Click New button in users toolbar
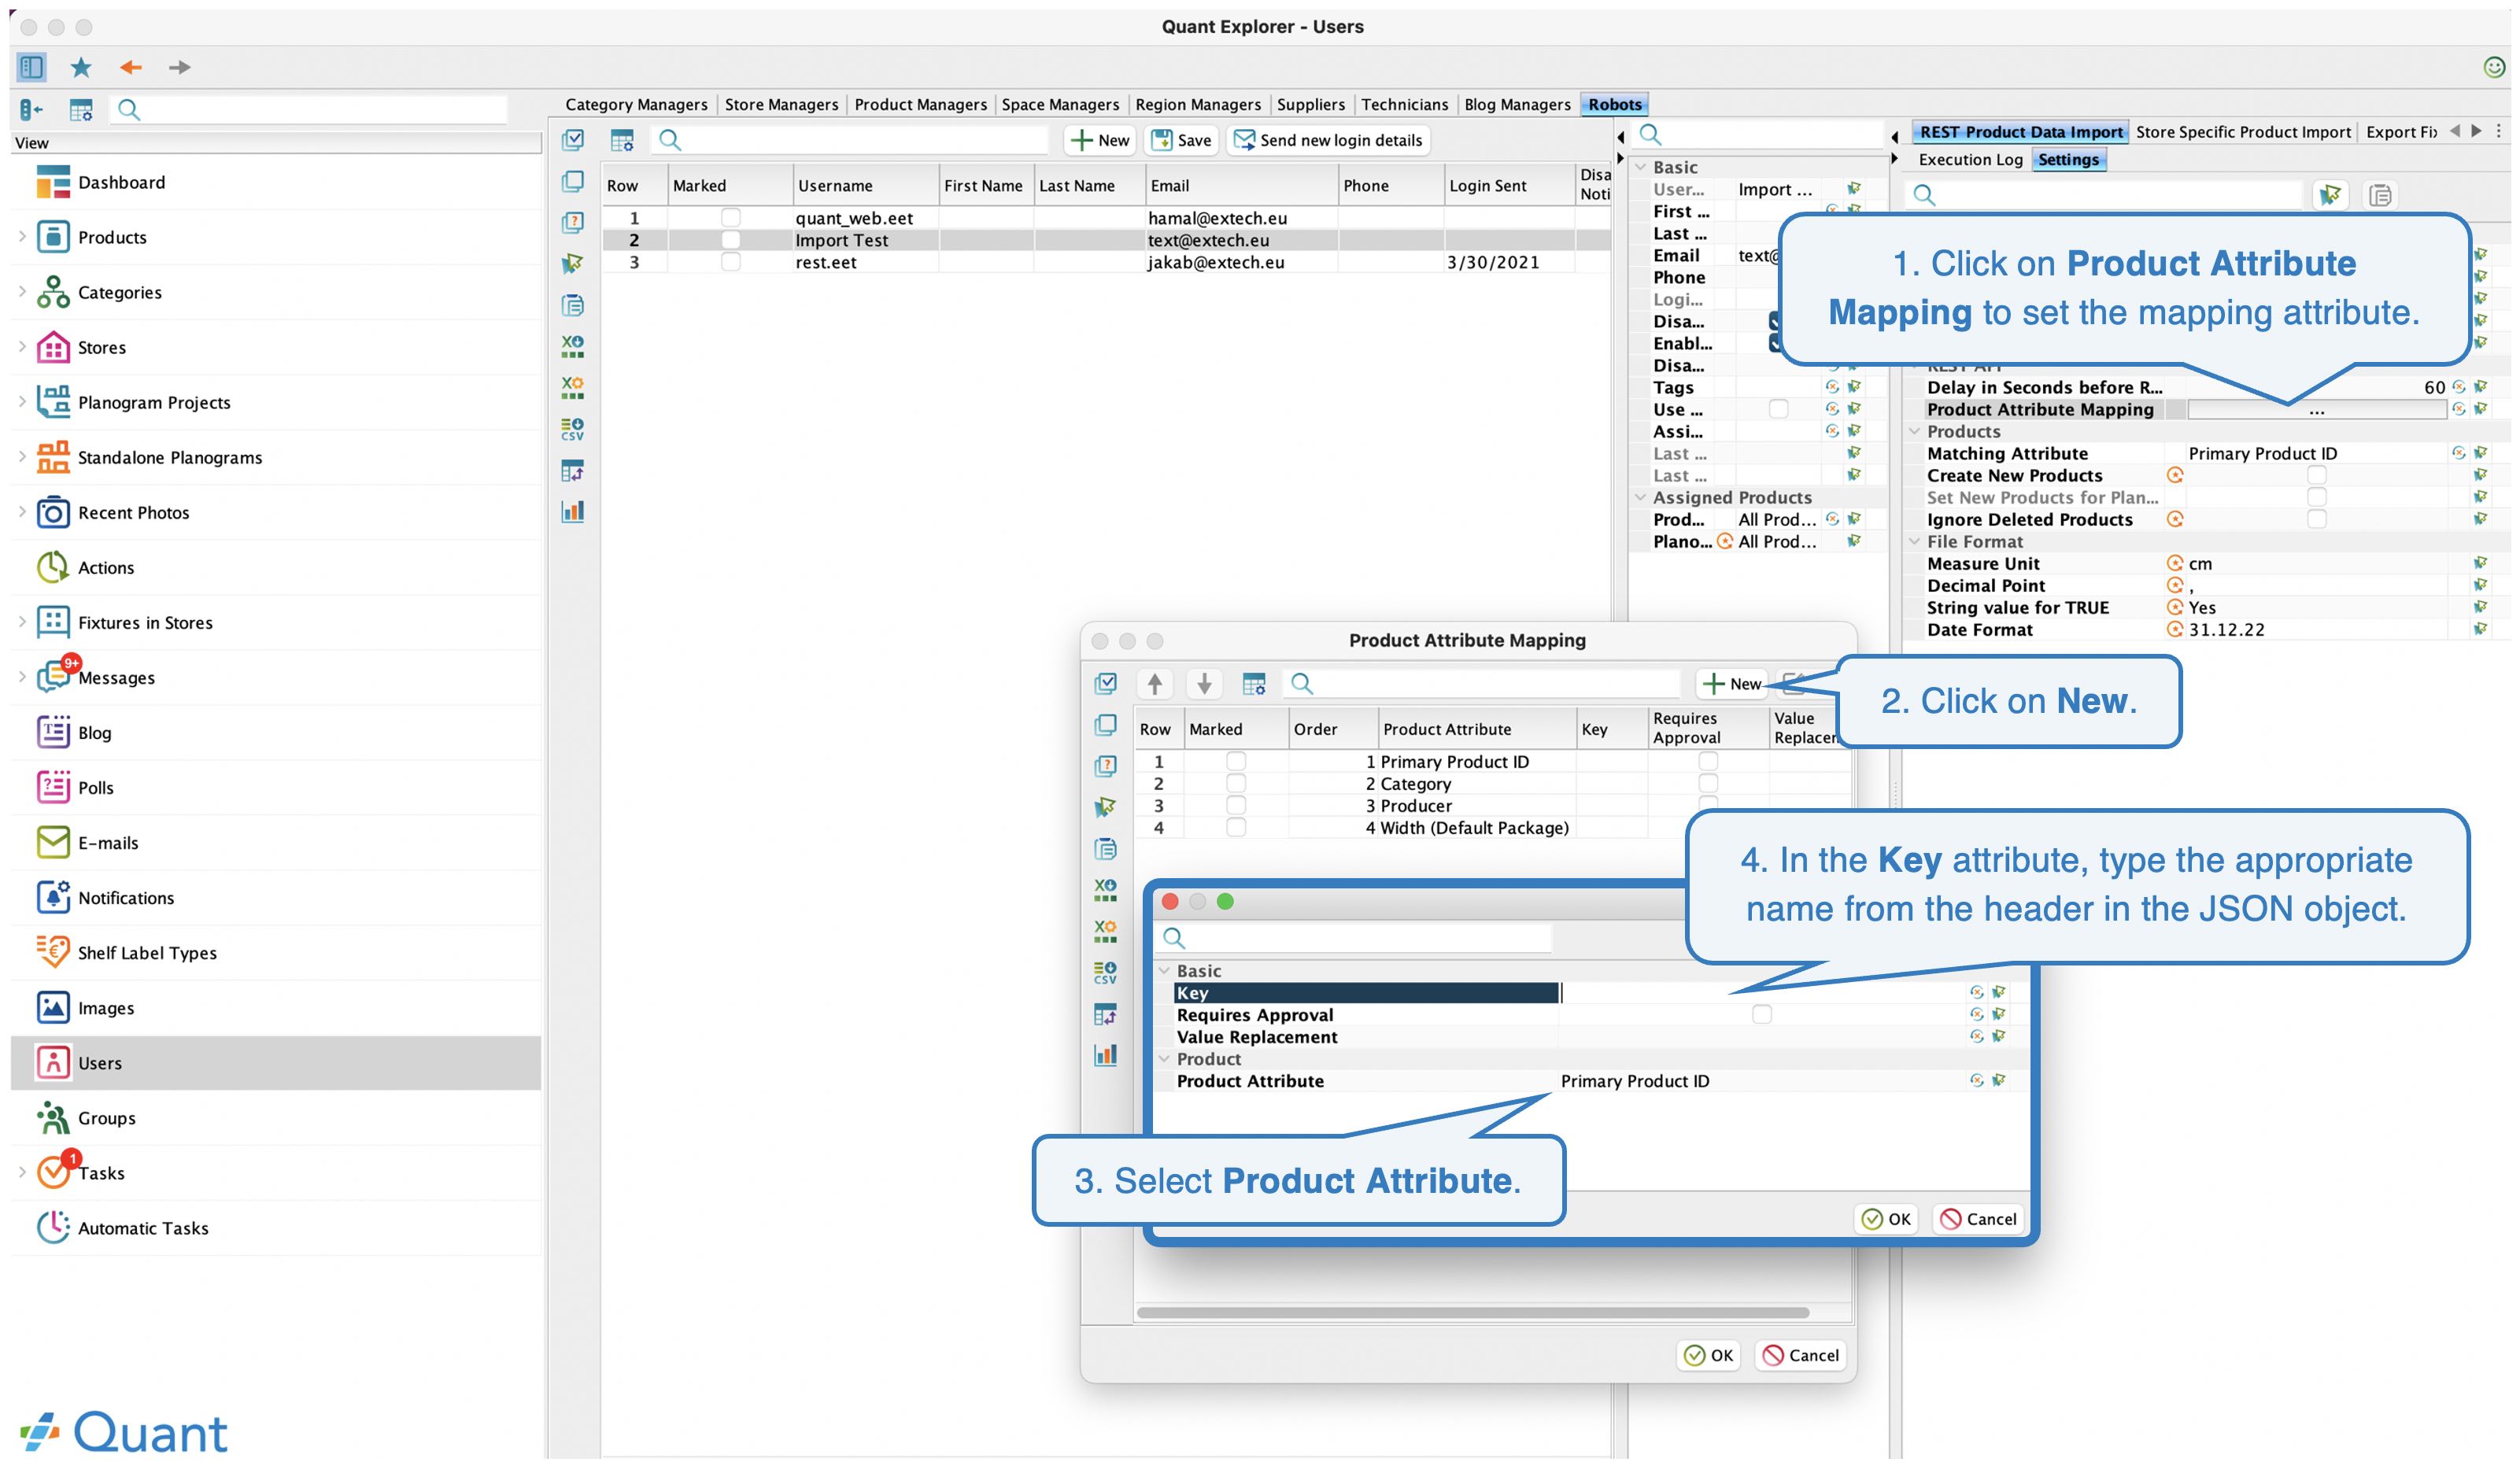Viewport: 2520px width, 1462px height. tap(1099, 140)
